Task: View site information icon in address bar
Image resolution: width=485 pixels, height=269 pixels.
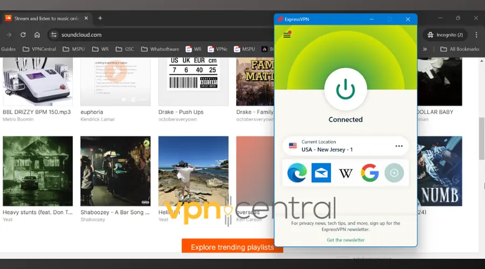Action: 54,35
